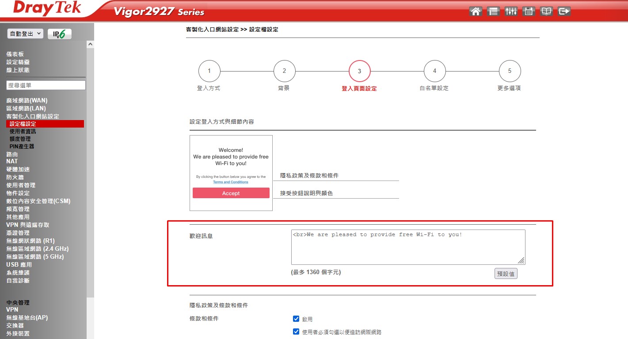The image size is (628, 339).
Task: Go to step 4 白名單設定
Action: (x=434, y=71)
